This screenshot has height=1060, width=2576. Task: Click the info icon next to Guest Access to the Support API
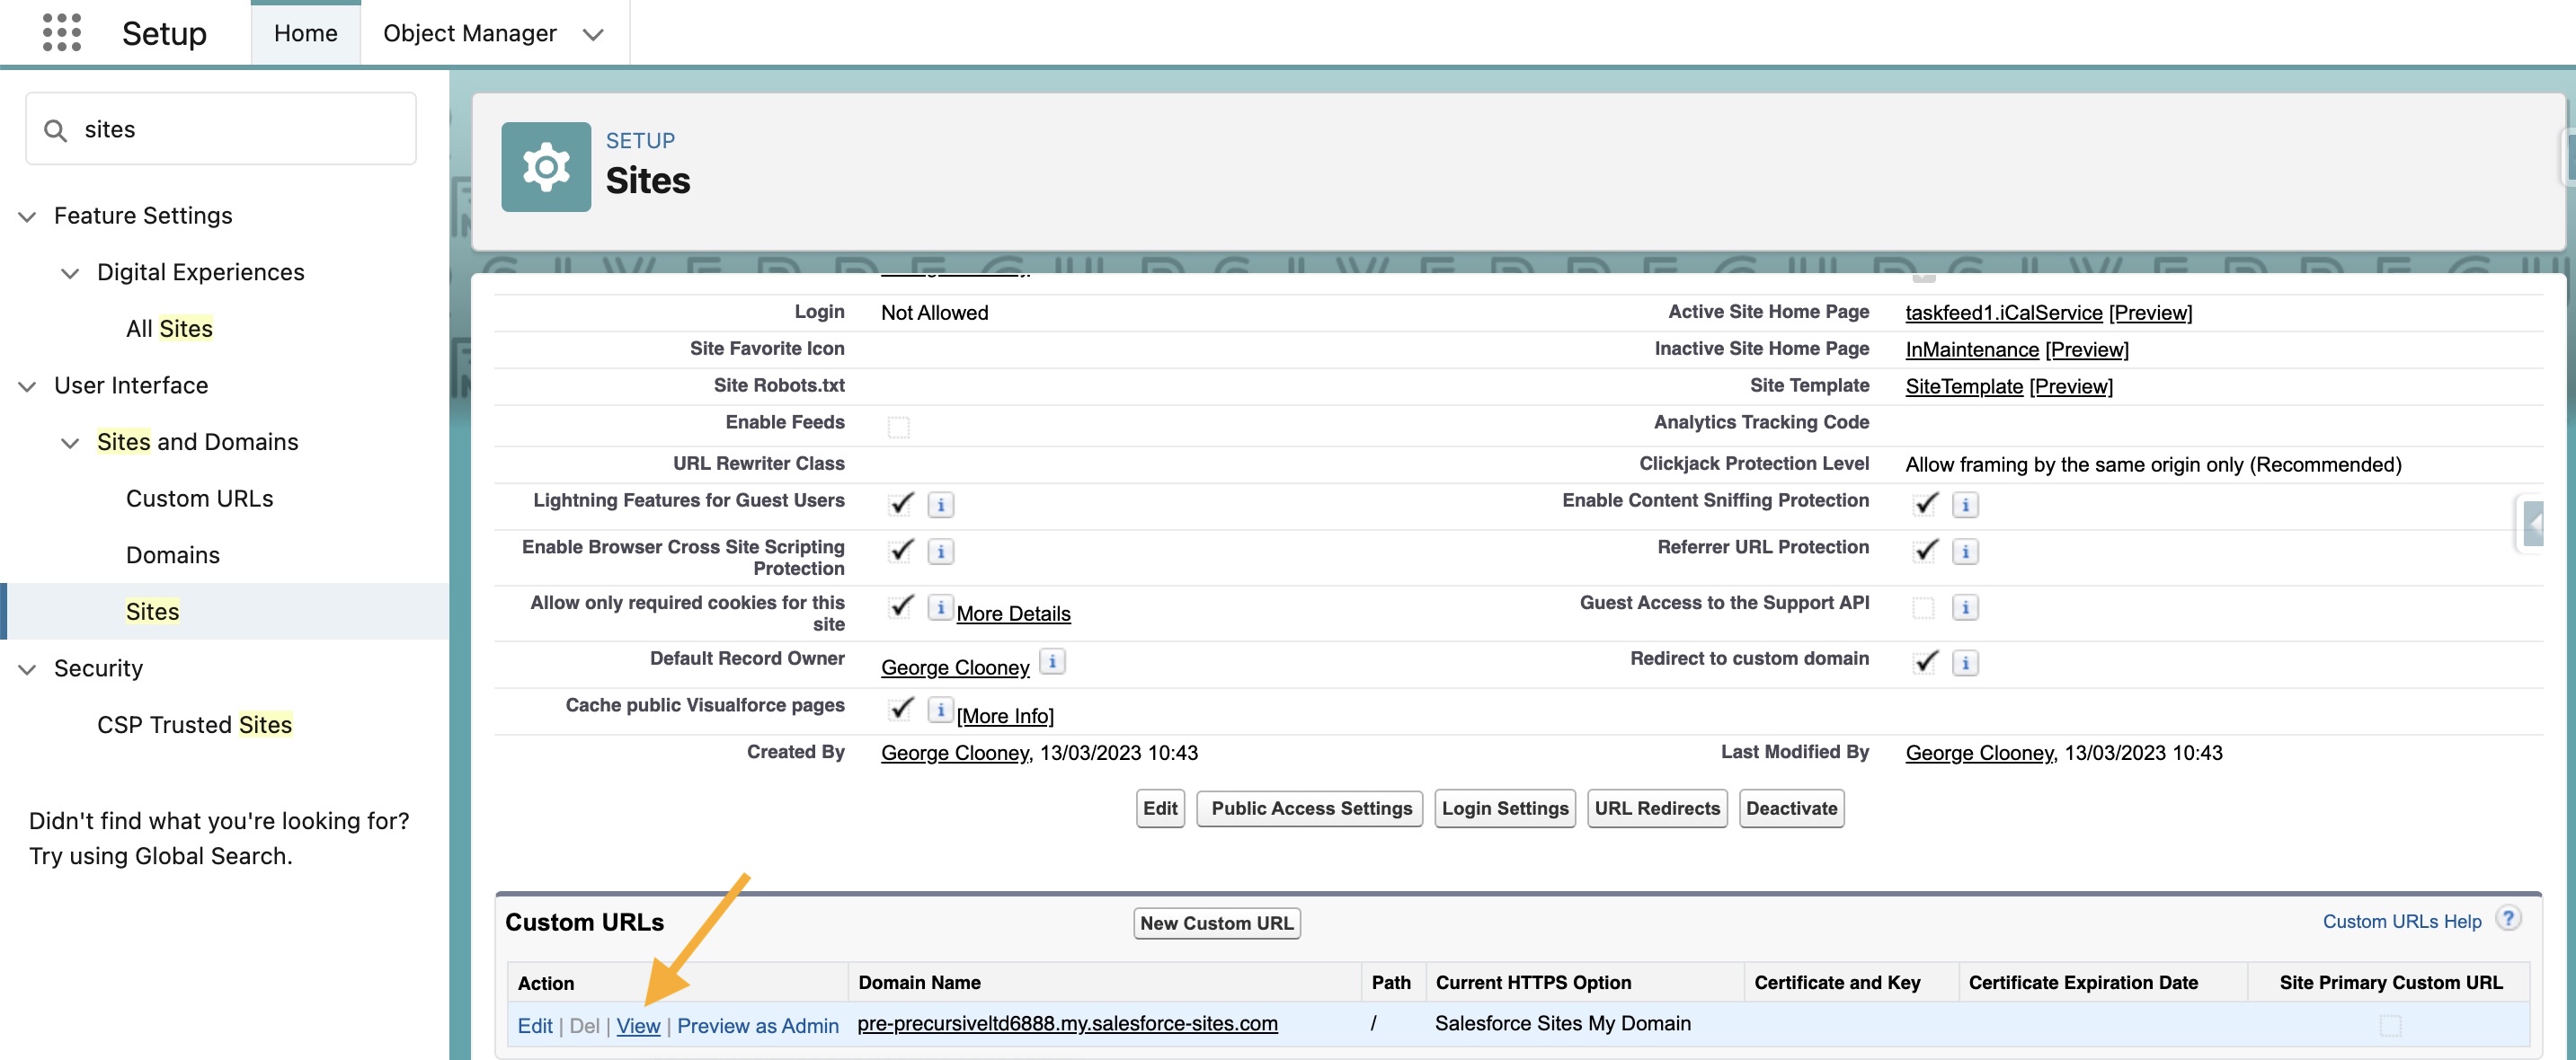coord(1967,606)
